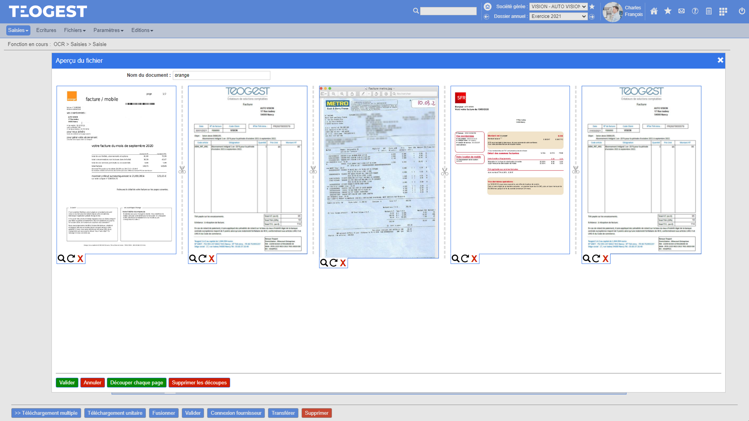Open the applications grid icon
This screenshot has height=421, width=749.
723,11
